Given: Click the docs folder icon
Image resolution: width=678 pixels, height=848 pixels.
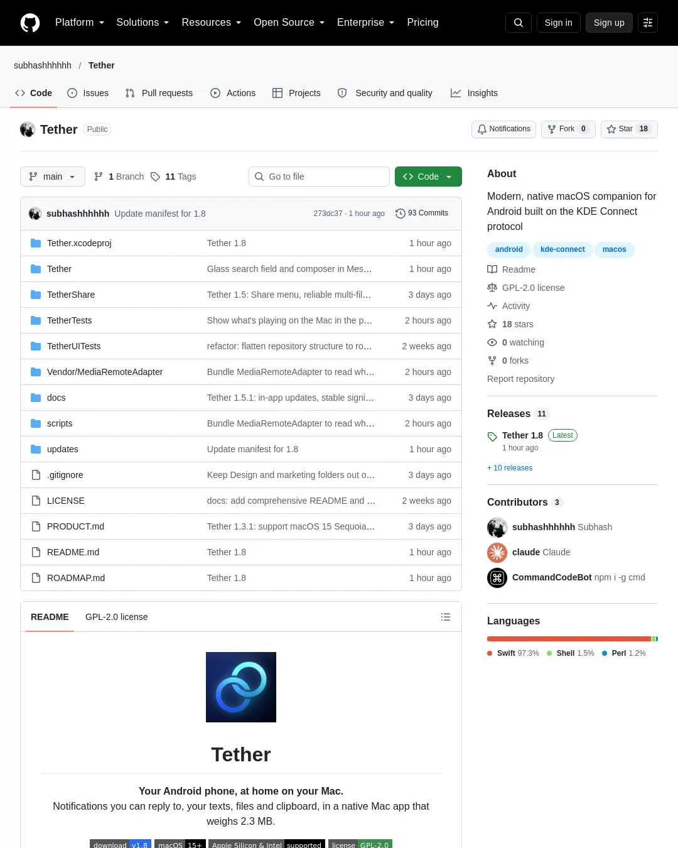Looking at the screenshot, I should (36, 398).
